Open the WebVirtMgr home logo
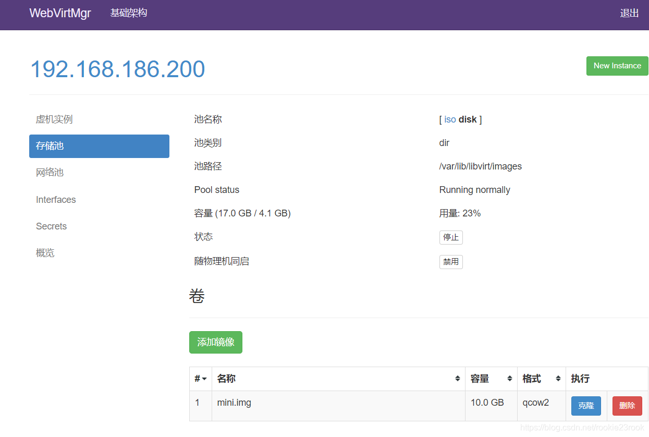The image size is (649, 437). pyautogui.click(x=59, y=13)
